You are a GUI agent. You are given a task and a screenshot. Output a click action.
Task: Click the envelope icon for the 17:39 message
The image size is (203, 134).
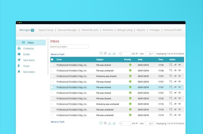pyautogui.click(x=171, y=65)
